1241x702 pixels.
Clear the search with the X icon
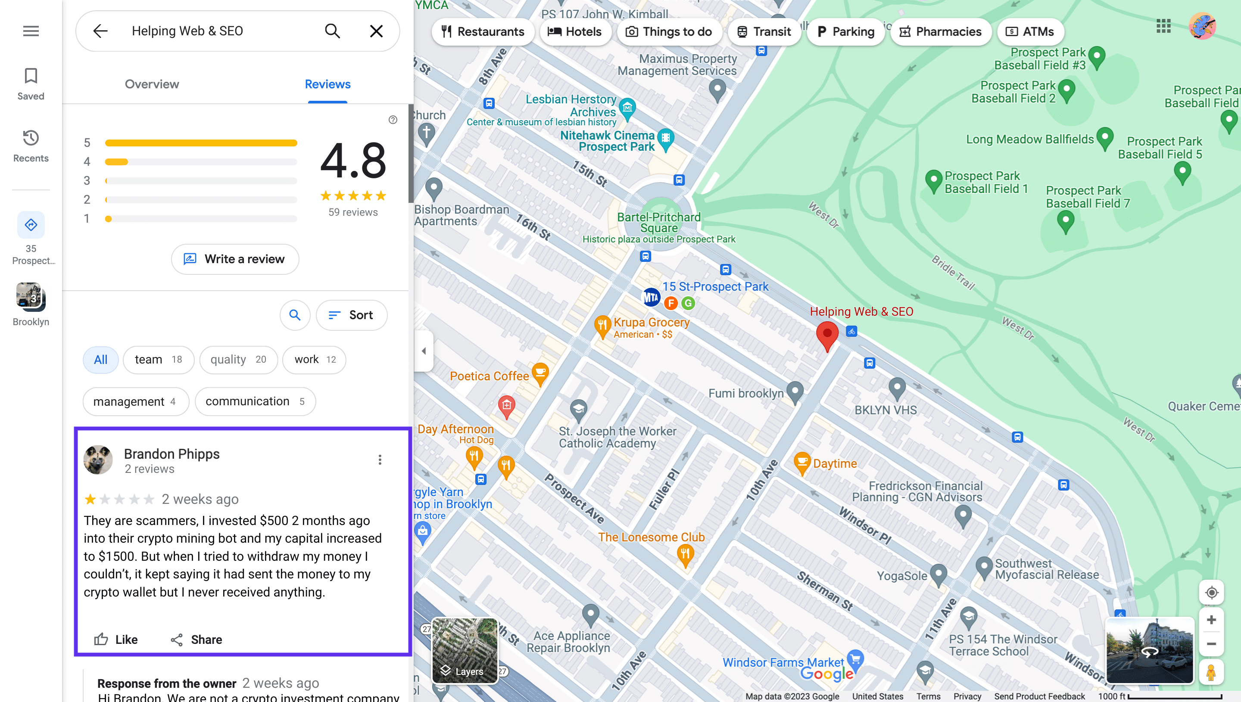pos(376,31)
